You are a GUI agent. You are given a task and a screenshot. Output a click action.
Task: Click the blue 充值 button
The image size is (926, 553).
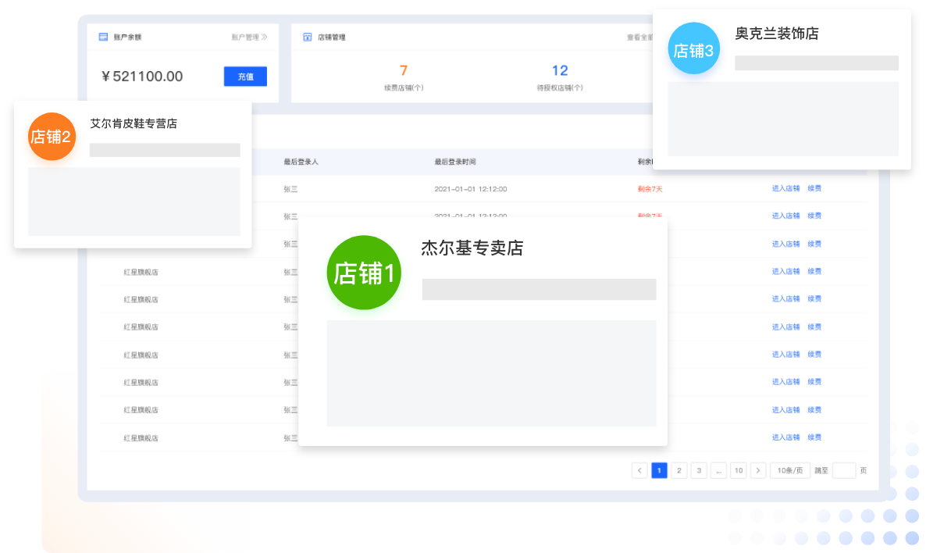(245, 77)
